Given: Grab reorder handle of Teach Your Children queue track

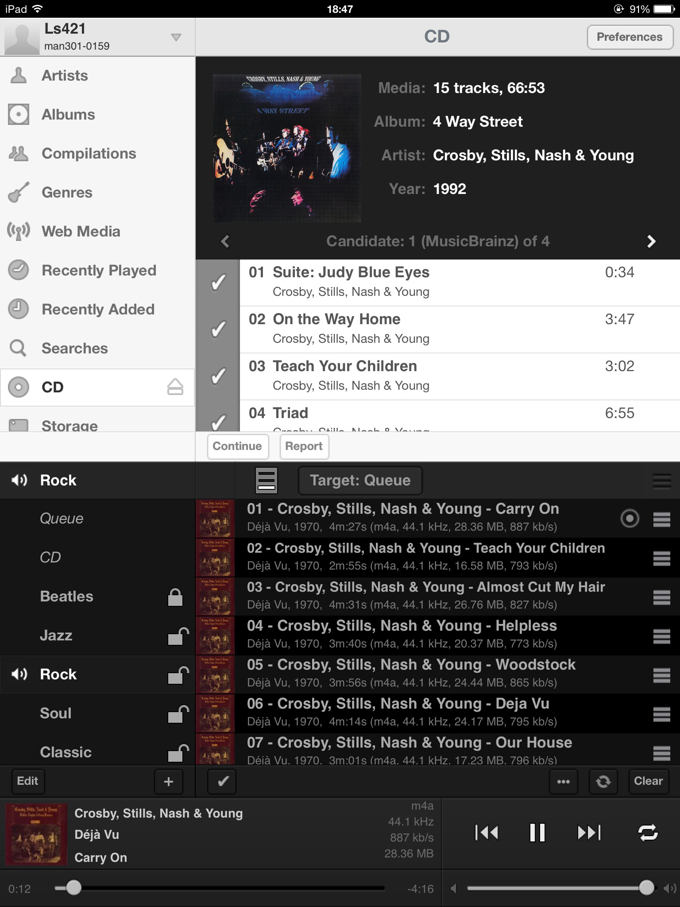Looking at the screenshot, I should coord(661,558).
